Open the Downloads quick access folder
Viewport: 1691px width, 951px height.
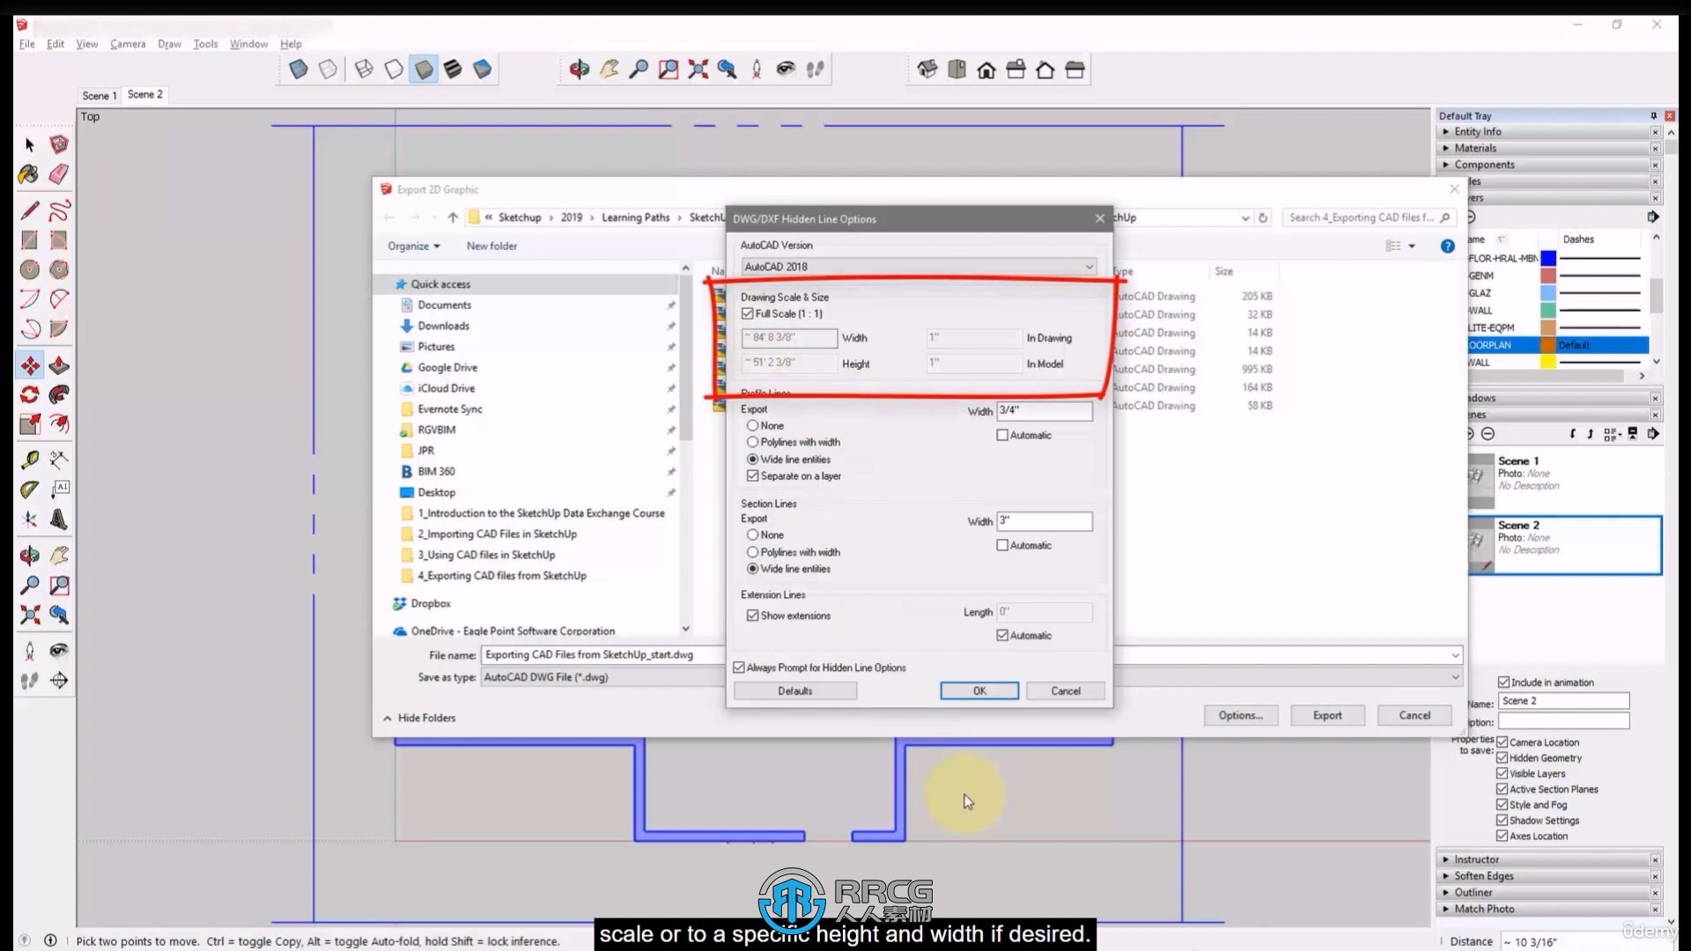pos(443,326)
